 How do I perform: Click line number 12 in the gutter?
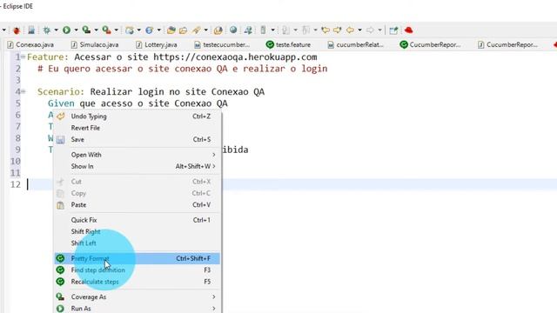pos(16,184)
